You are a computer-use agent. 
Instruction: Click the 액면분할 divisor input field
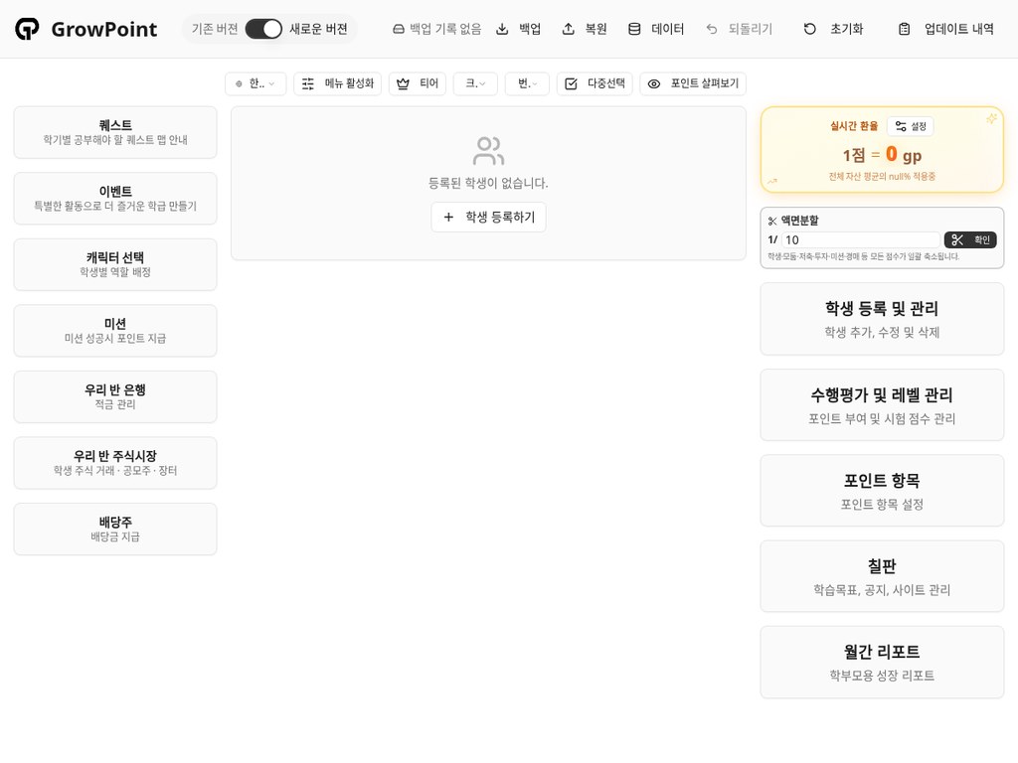coord(861,240)
